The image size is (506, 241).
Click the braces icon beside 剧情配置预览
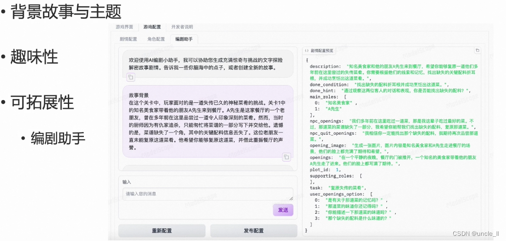[x=307, y=51]
